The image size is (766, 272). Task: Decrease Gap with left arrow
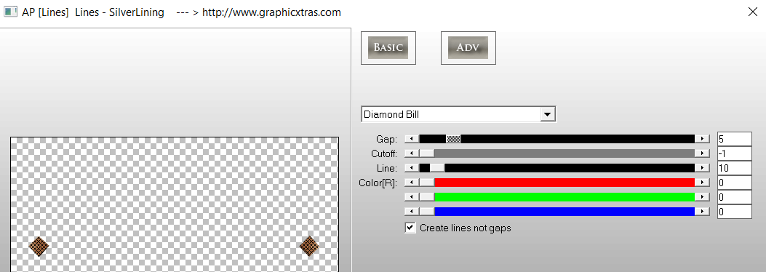tap(412, 139)
